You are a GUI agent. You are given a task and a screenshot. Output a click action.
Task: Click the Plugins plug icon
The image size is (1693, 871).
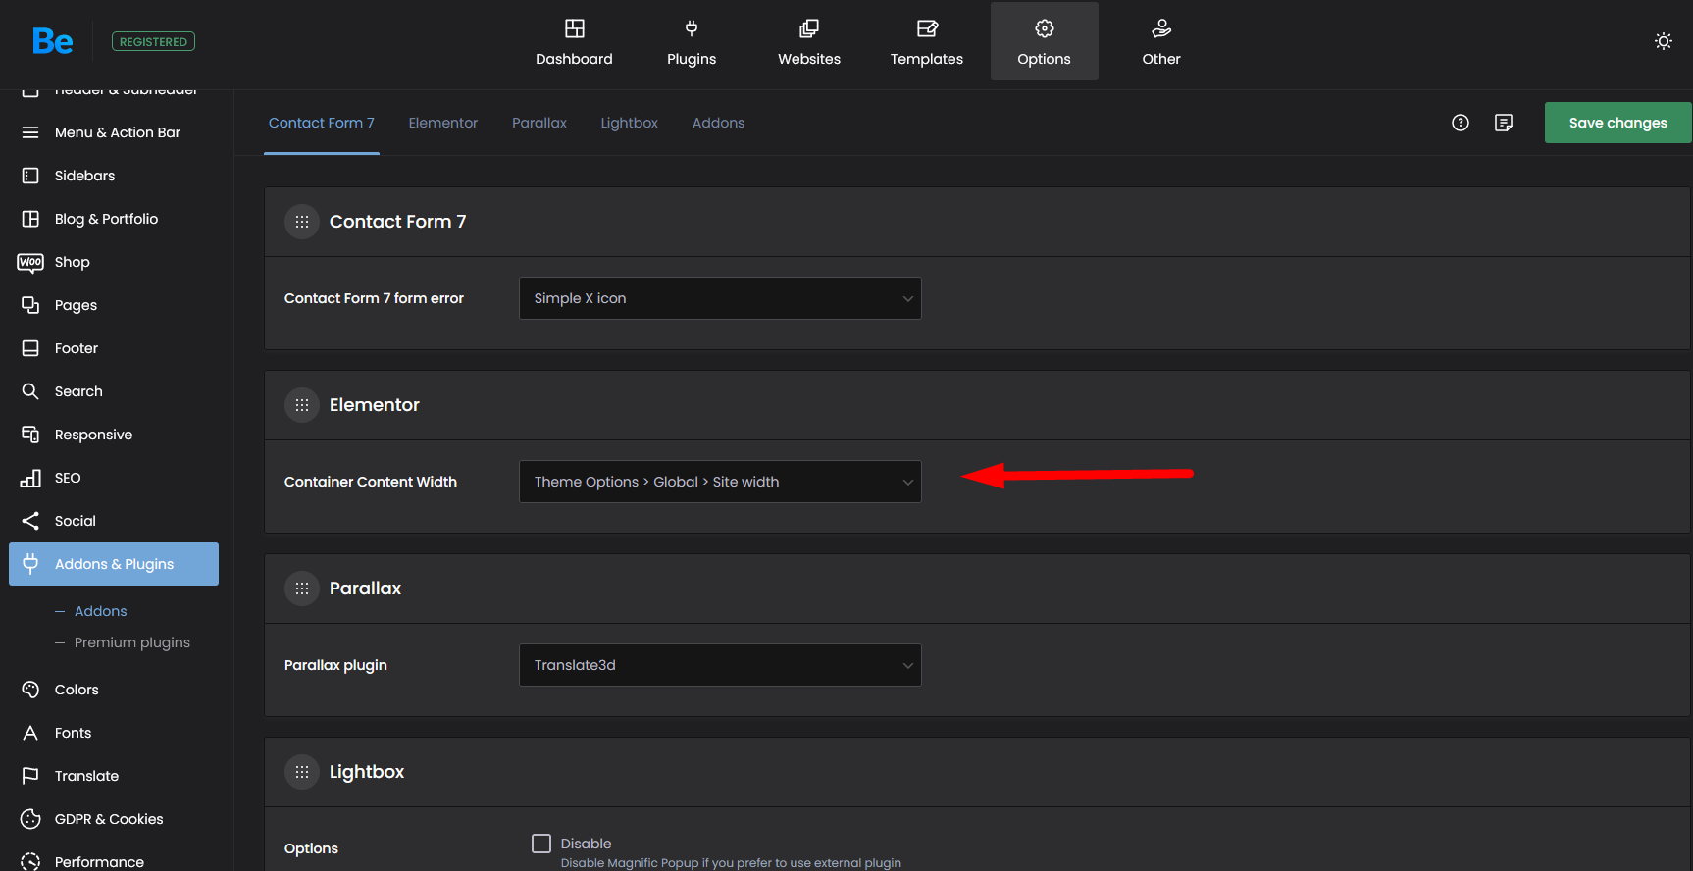[x=692, y=28]
